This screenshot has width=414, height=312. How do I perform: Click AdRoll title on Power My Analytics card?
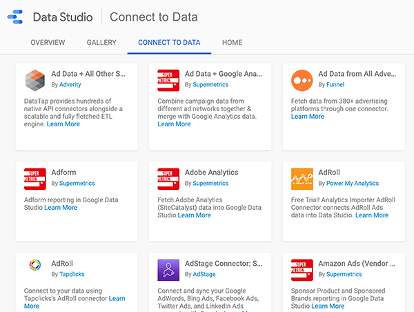pos(329,173)
